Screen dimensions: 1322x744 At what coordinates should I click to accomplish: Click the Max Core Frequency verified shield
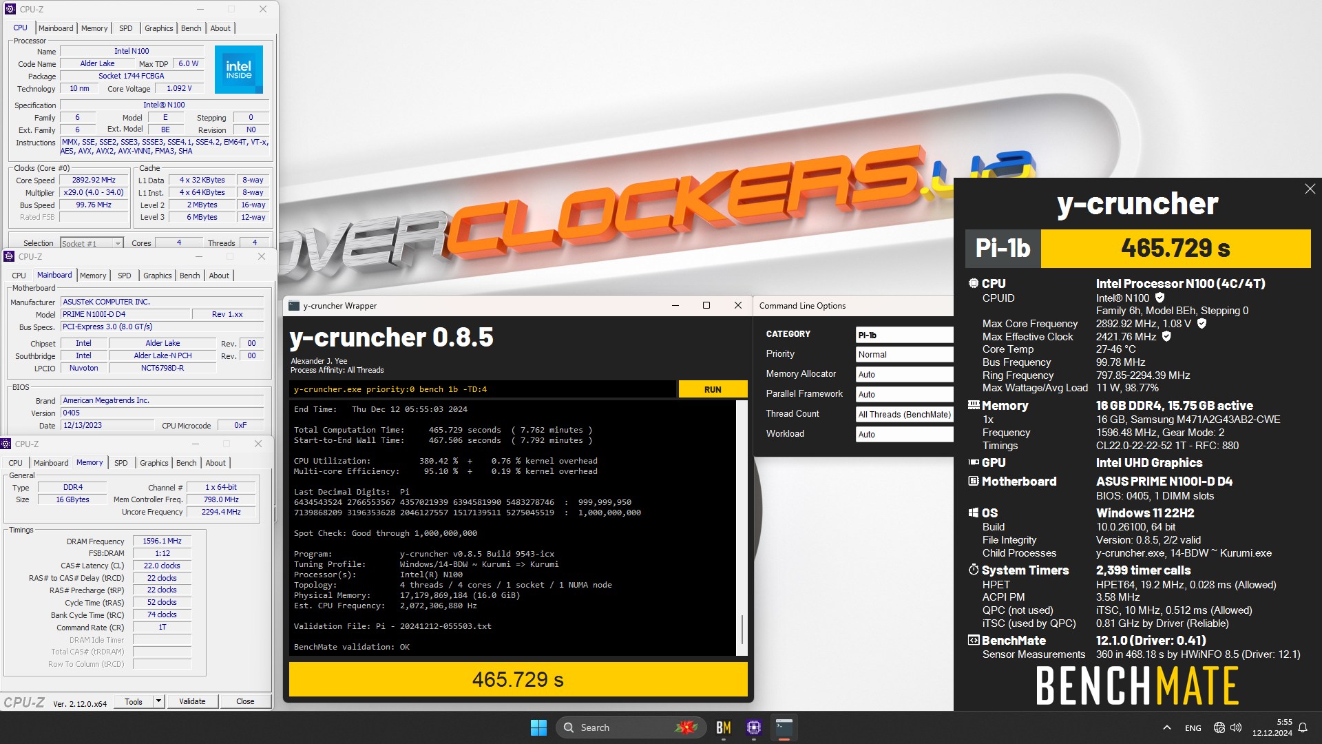point(1202,323)
